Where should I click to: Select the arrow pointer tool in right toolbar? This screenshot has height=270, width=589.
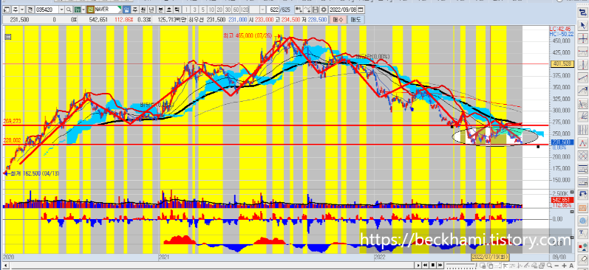pos(582,26)
